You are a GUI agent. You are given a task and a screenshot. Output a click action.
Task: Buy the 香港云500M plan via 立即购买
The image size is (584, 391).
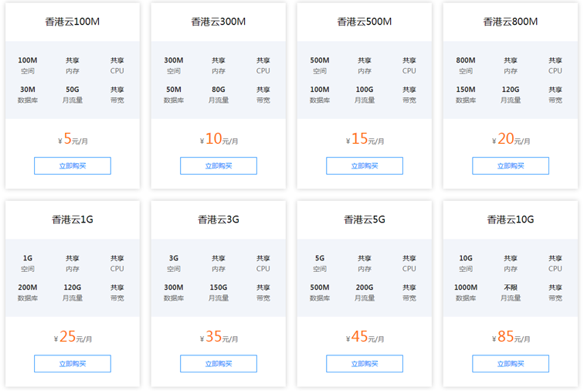[x=365, y=165]
